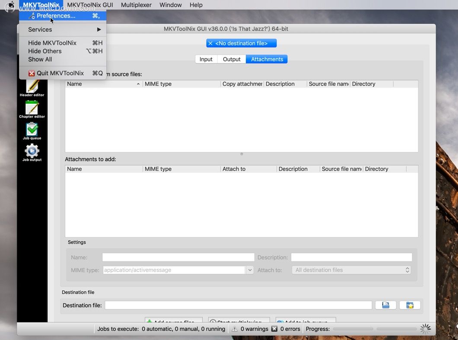The height and width of the screenshot is (340, 458).
Task: Expand the MIME type combo box arrow
Action: click(x=250, y=270)
